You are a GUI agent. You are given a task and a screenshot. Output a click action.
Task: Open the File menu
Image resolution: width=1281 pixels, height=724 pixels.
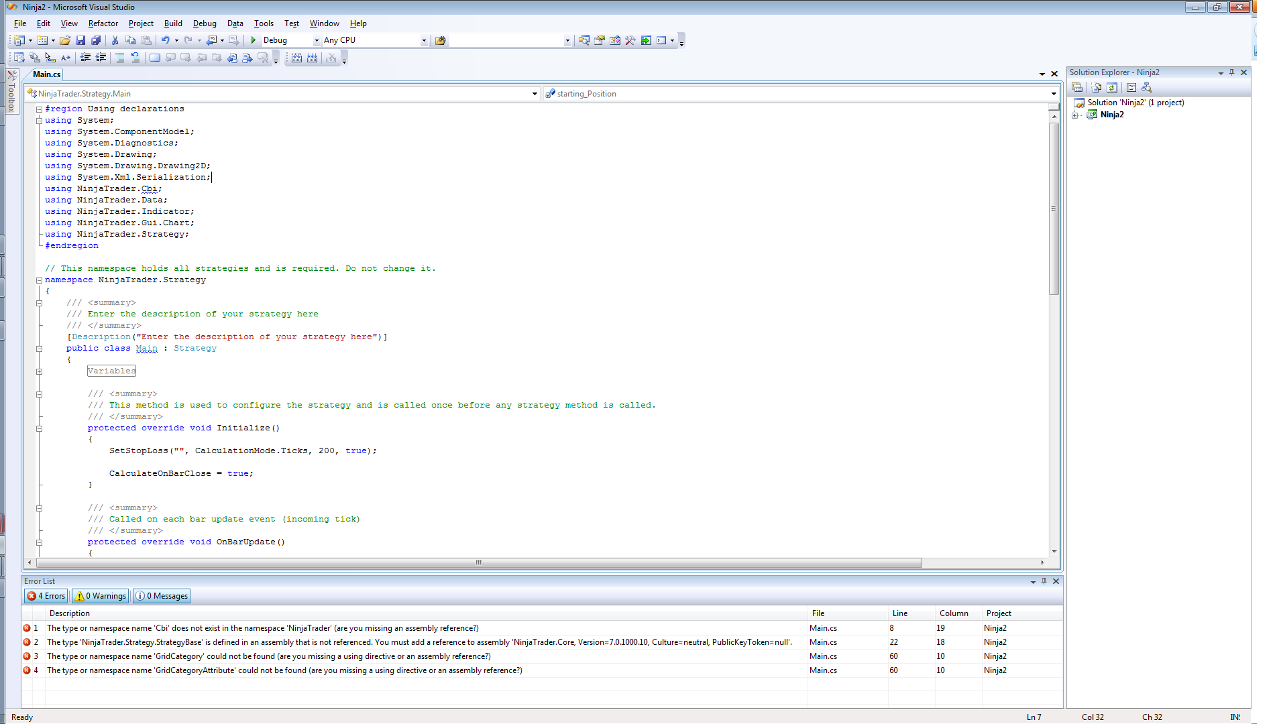coord(20,23)
